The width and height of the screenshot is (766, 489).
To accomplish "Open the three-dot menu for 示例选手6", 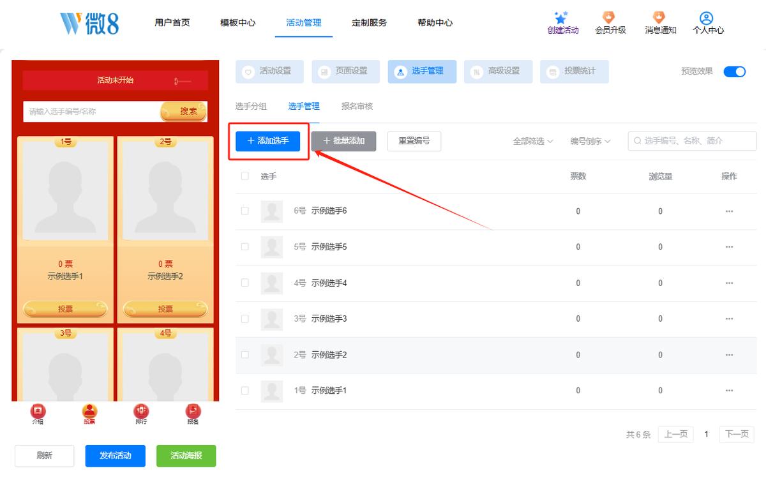I will (x=729, y=211).
